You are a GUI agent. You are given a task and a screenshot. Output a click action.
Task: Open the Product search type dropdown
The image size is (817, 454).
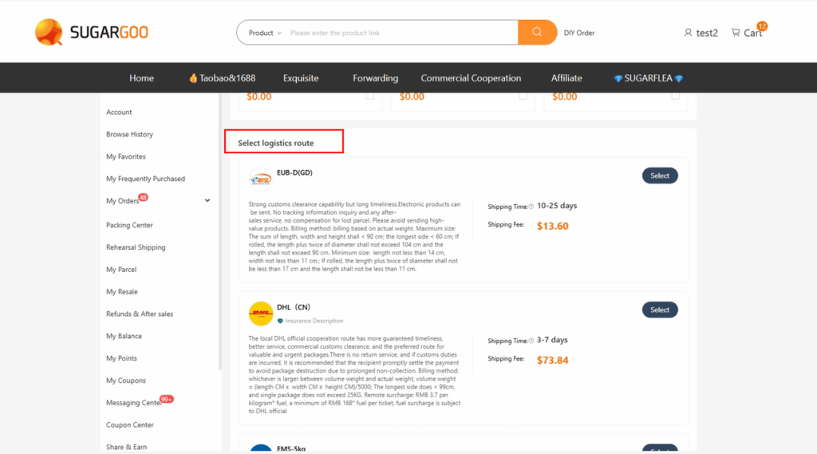point(265,33)
